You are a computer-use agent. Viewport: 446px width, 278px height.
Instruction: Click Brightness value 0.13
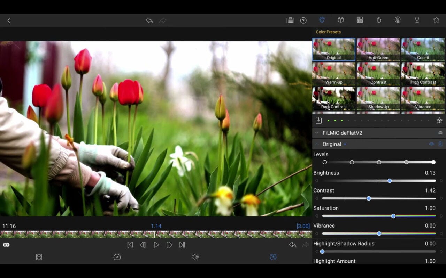(x=430, y=173)
